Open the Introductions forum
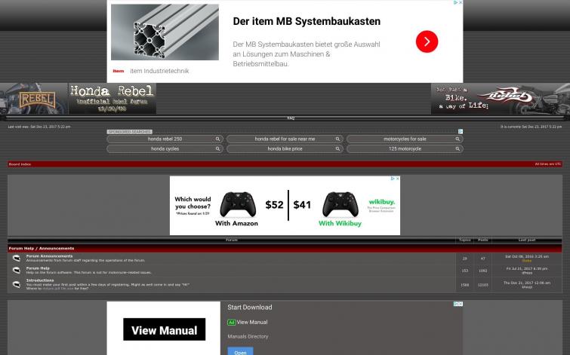This screenshot has width=570, height=355. [x=39, y=280]
